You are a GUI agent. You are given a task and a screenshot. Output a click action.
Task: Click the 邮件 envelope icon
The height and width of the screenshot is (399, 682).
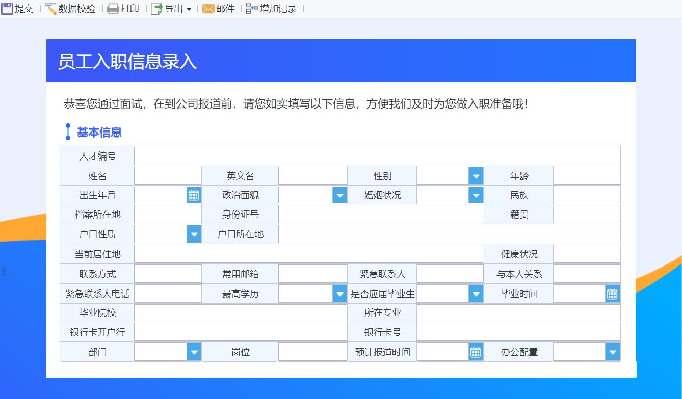(208, 9)
